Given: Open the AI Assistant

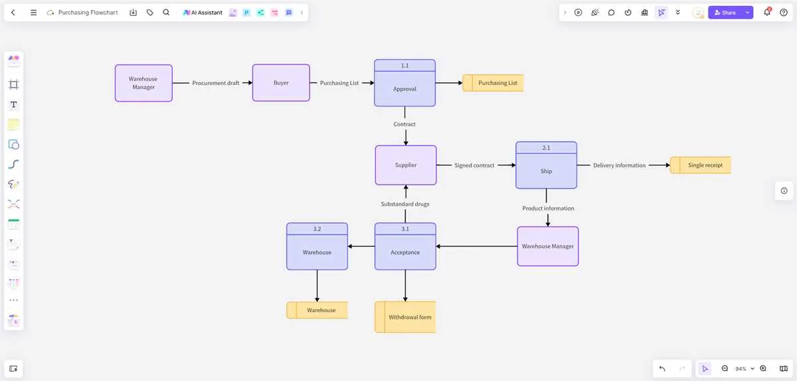Looking at the screenshot, I should 203,13.
